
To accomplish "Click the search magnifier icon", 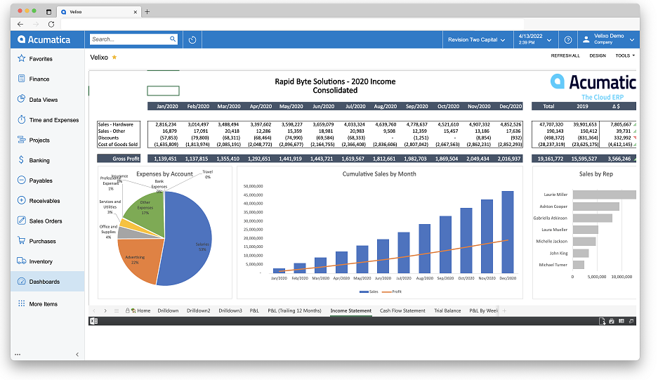I will (x=173, y=39).
